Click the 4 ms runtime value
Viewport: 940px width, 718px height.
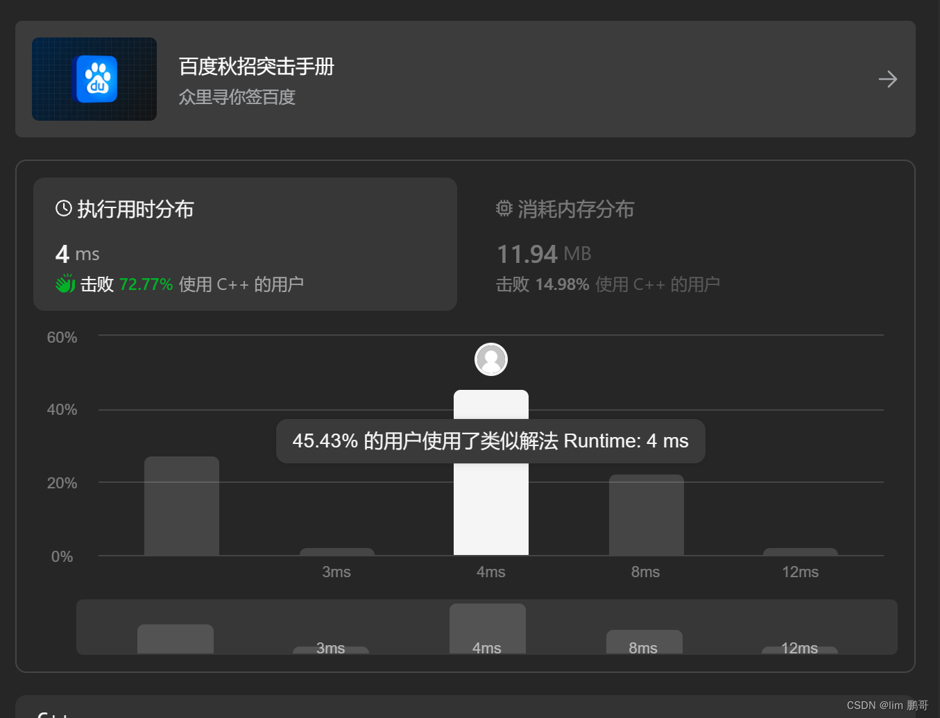click(78, 254)
